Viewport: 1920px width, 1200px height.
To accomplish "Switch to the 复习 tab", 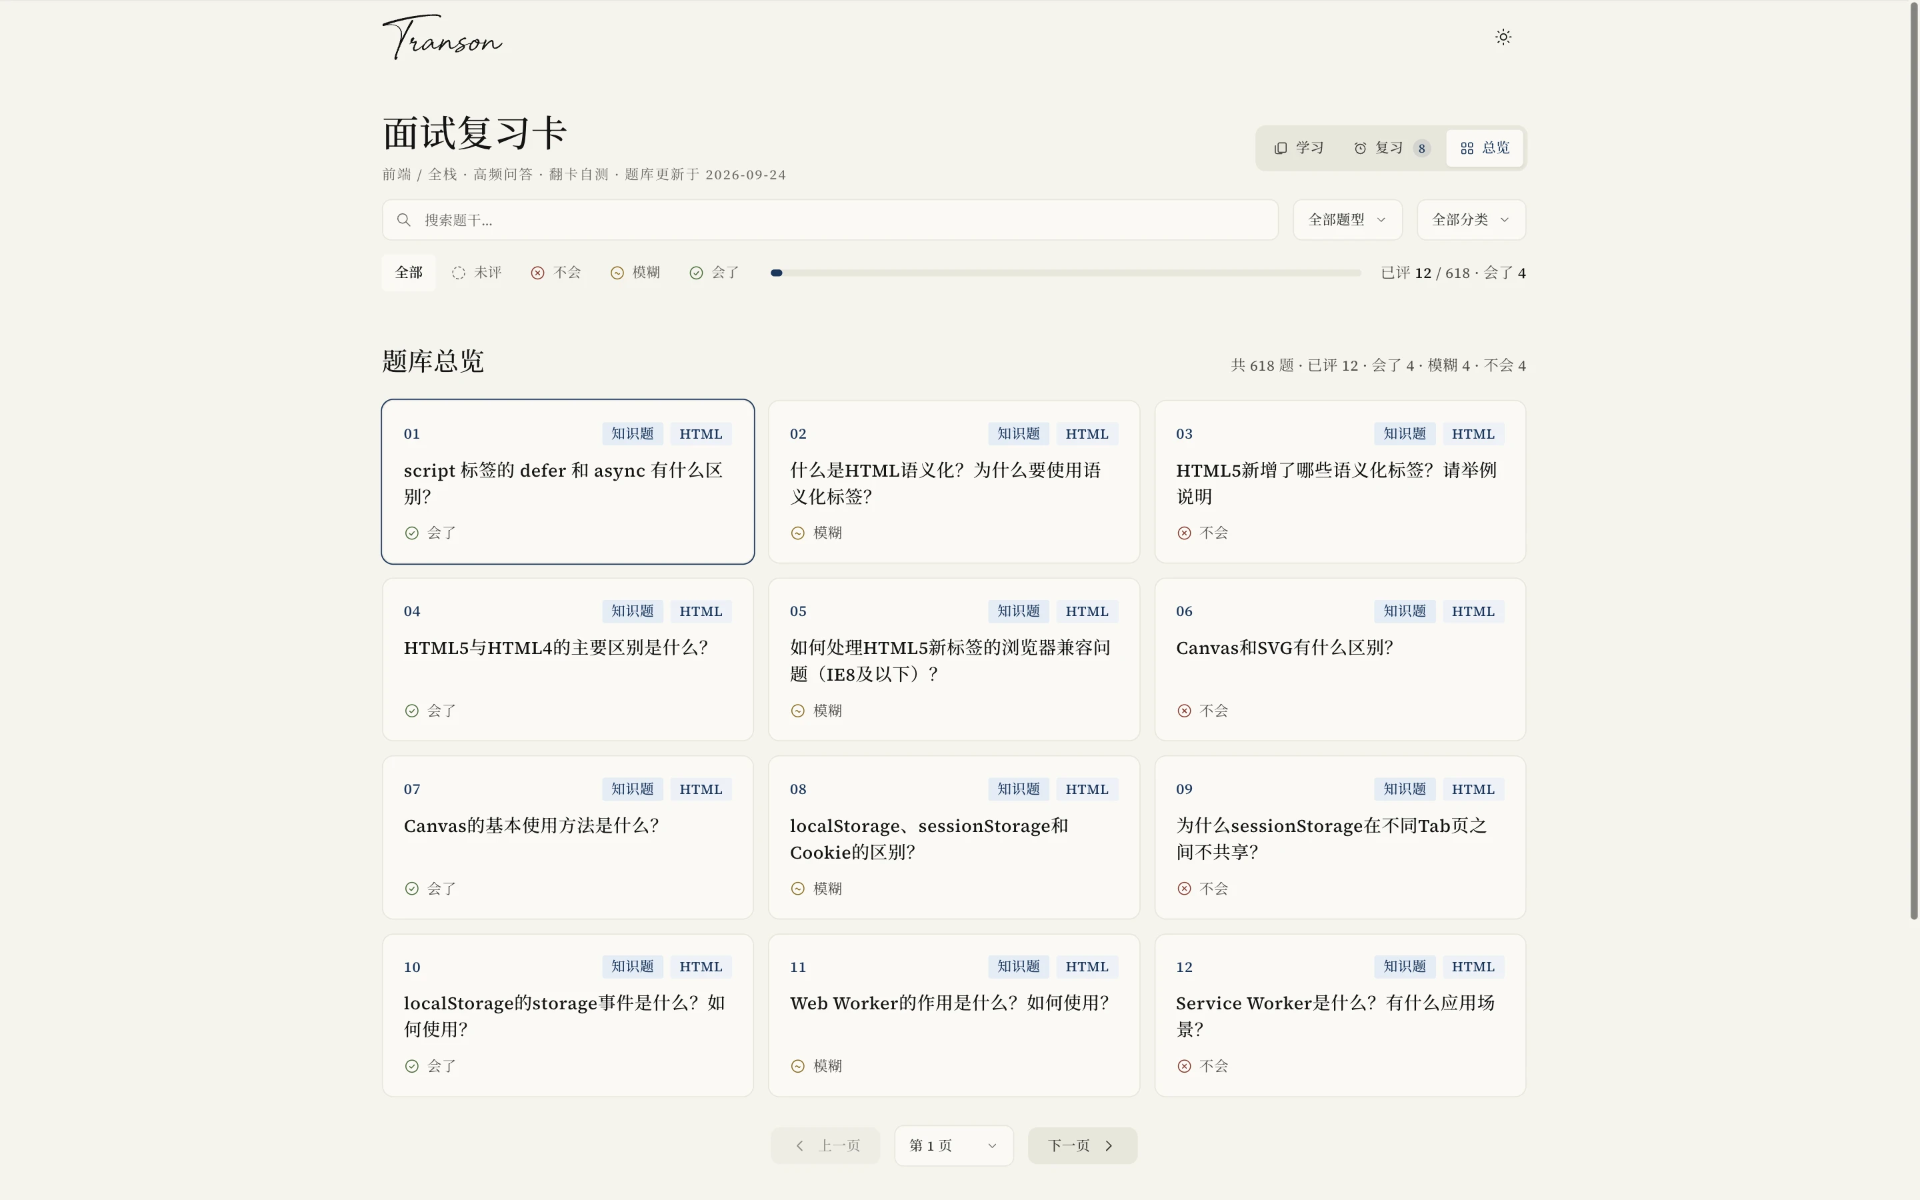I will [x=1391, y=149].
